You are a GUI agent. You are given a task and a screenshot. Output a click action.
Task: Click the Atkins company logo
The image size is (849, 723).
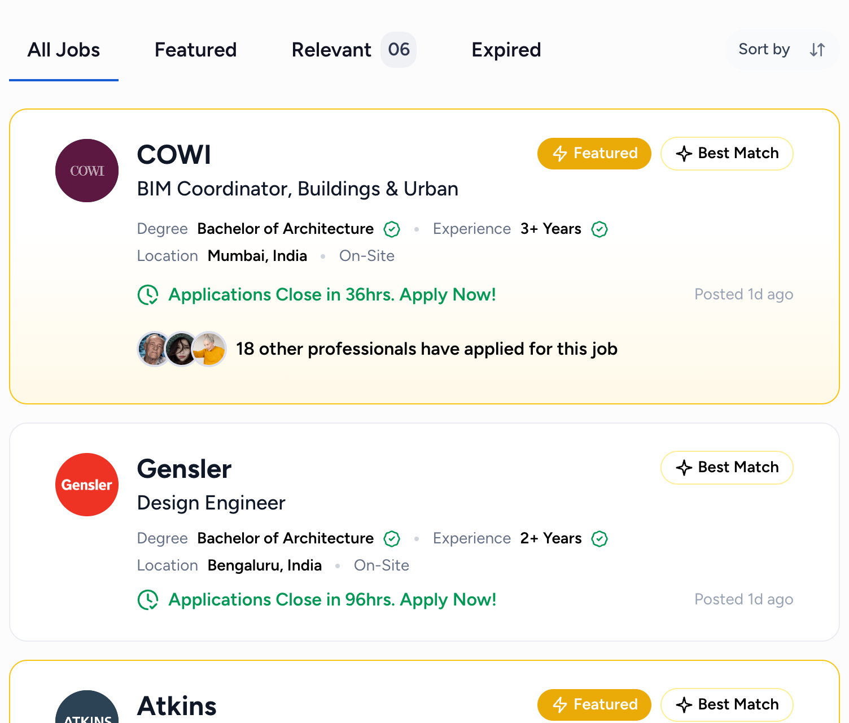point(87,707)
